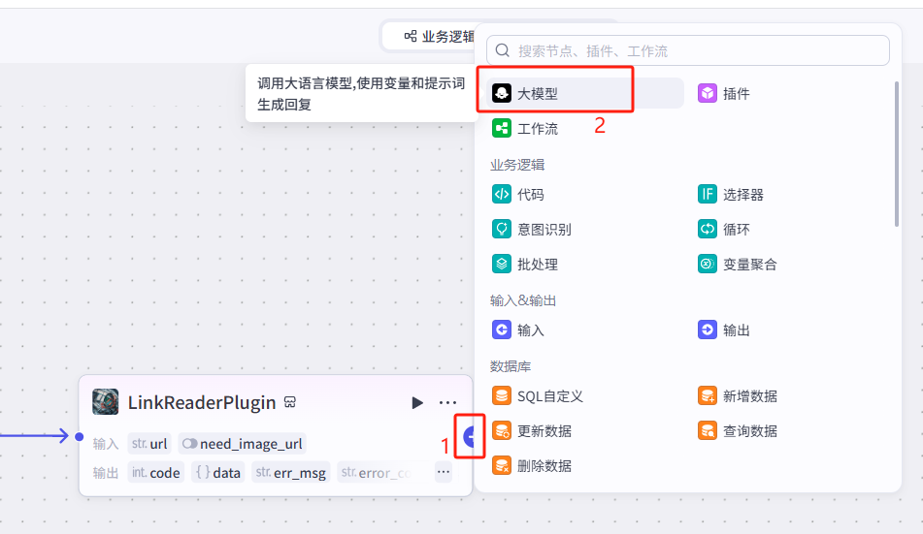Expand hidden output parameters of LinkReaderPlugin

(x=443, y=472)
